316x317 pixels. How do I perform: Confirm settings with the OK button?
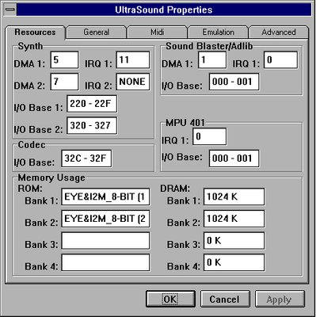170,299
